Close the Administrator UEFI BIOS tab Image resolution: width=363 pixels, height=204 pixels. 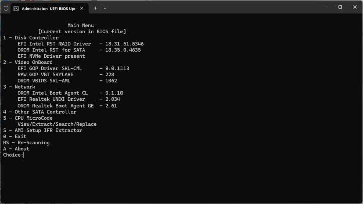pyautogui.click(x=82, y=8)
